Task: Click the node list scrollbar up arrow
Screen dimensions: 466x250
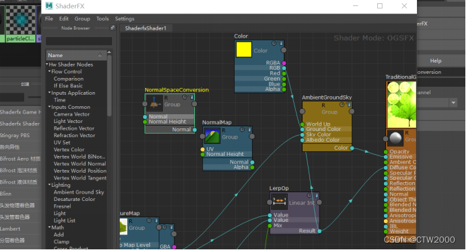Action: pyautogui.click(x=110, y=52)
